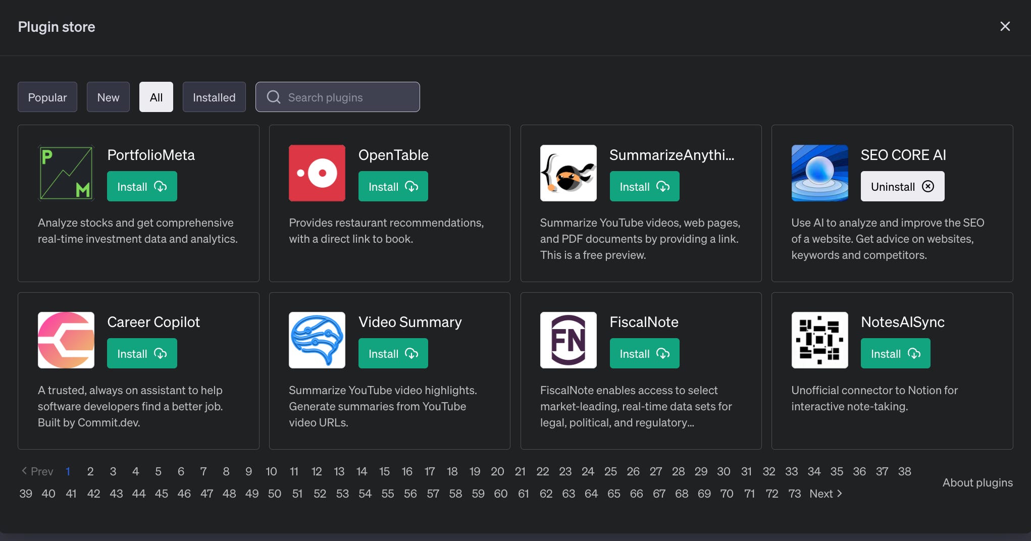Select page 25 in pagination

[610, 471]
